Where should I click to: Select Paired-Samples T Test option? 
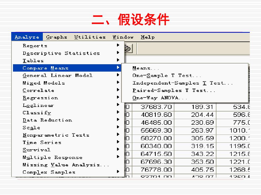point(185,90)
